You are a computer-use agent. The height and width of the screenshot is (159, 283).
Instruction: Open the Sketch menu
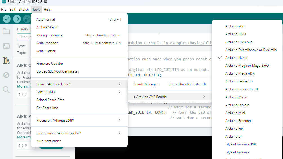[24, 10]
